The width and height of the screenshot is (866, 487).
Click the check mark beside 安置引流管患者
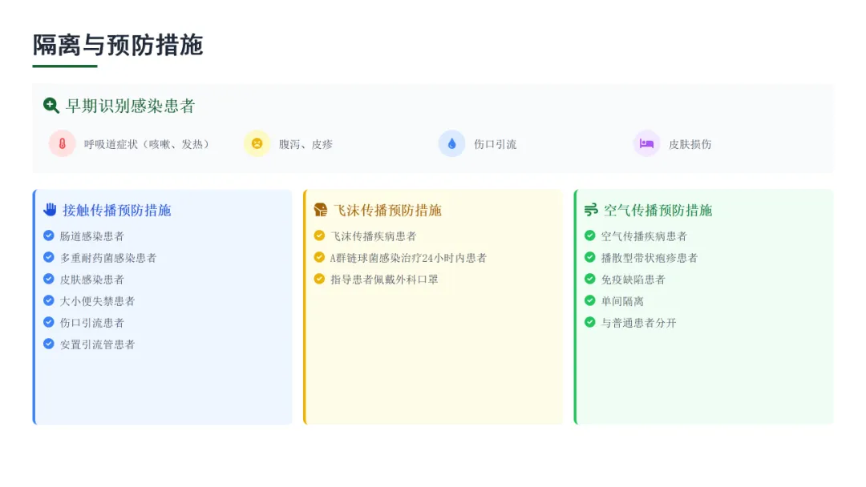pos(49,344)
